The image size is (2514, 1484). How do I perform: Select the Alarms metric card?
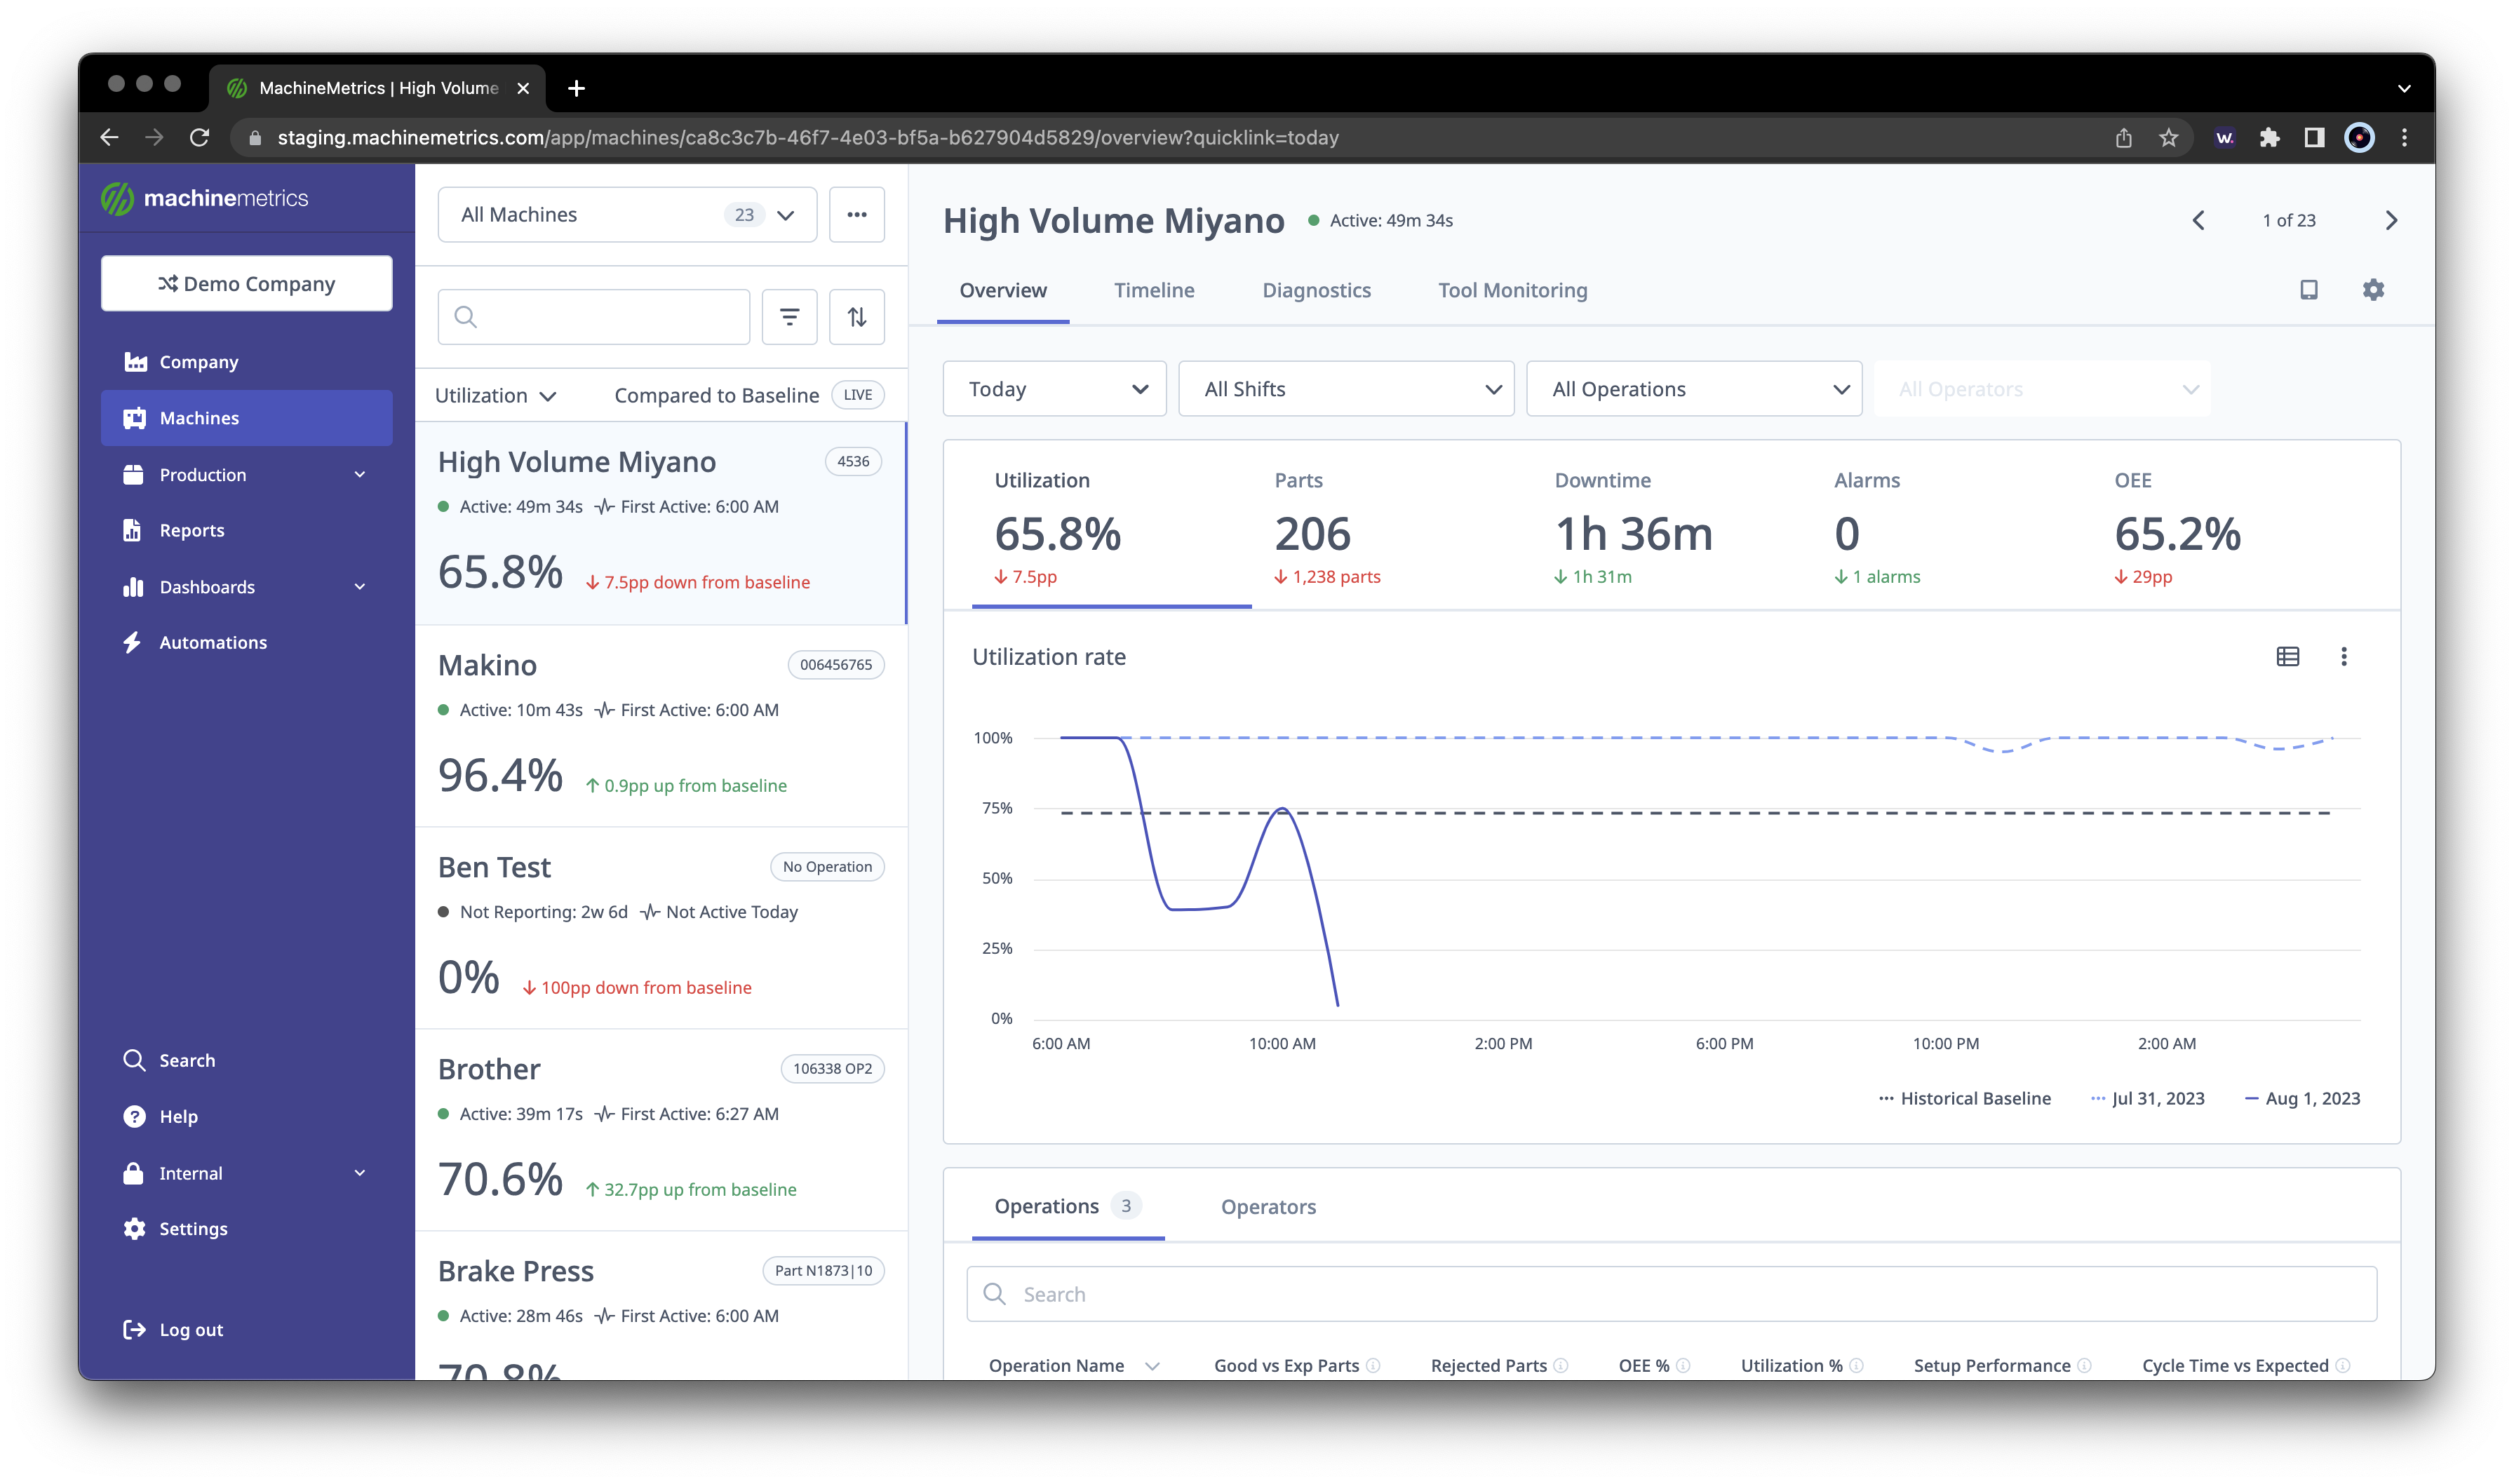tap(1951, 528)
